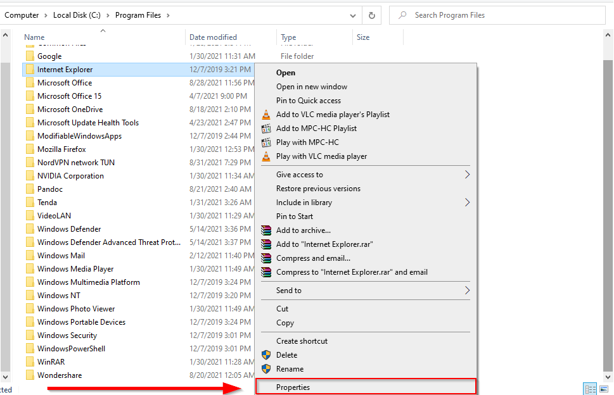This screenshot has height=395, width=614.
Task: Select Pin to Quick access
Action: (x=309, y=101)
